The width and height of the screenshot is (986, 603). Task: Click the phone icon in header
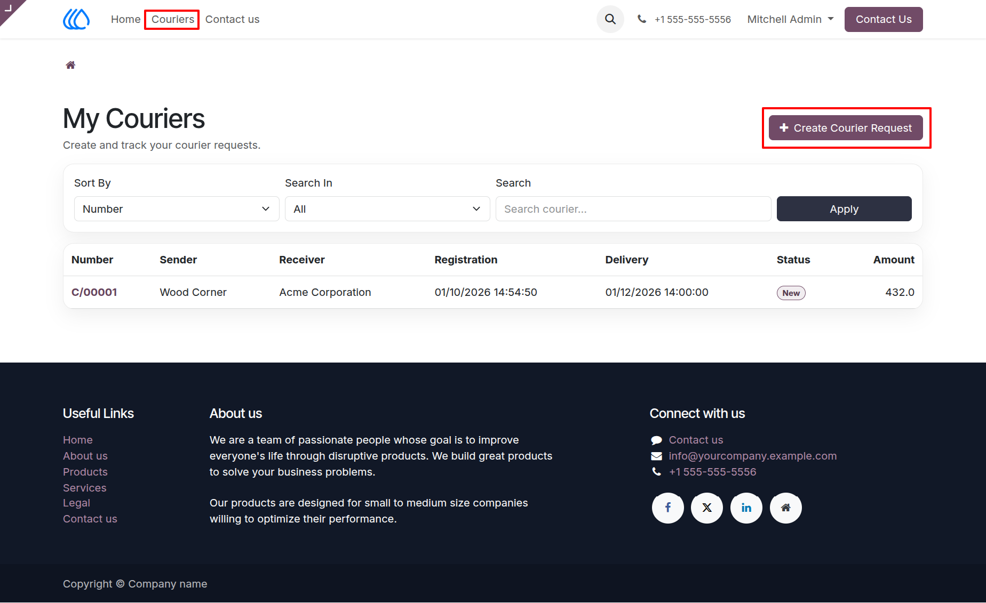[x=642, y=19]
